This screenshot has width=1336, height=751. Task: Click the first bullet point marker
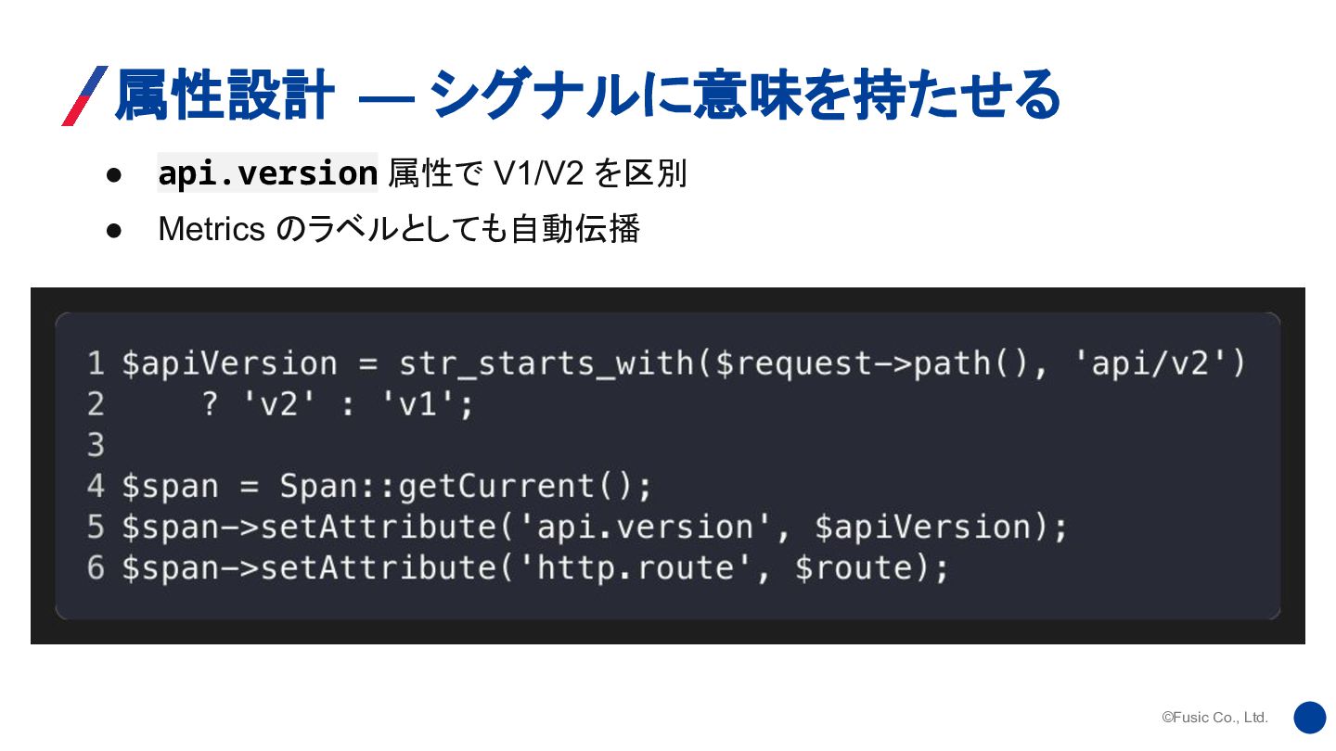[114, 174]
